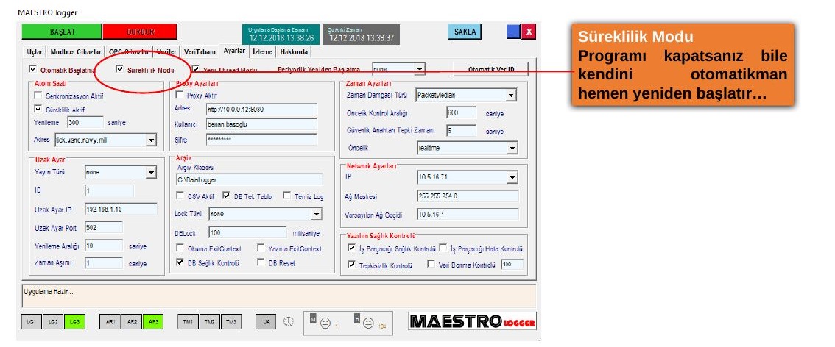Click the green AR3 indicator
The height and width of the screenshot is (347, 835).
point(153,322)
